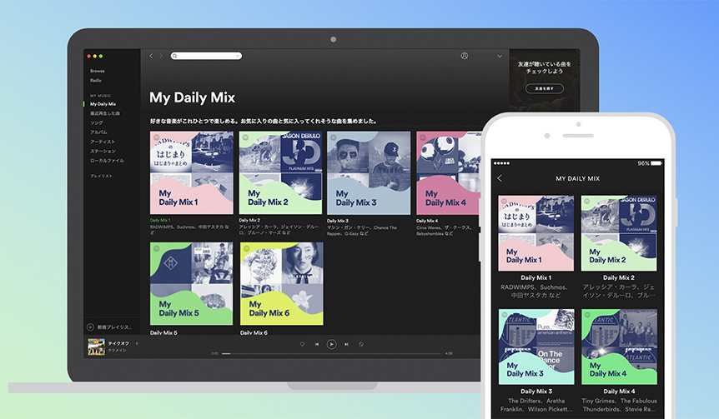Open Browse in the sidebar

(x=98, y=71)
